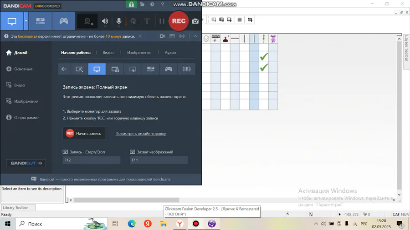Click back arrow in mode selector
The height and width of the screenshot is (230, 410).
pyautogui.click(x=64, y=69)
